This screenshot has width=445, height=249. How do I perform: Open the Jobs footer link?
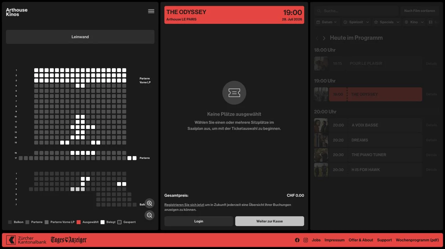(x=316, y=240)
